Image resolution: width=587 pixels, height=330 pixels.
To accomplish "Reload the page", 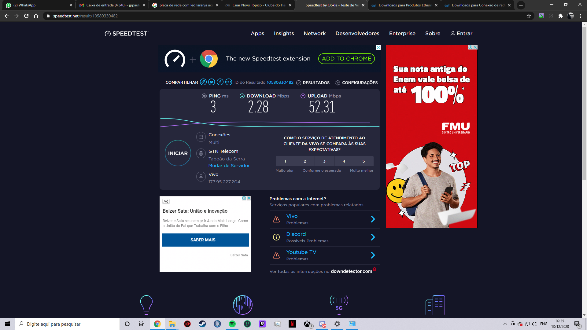I will 26,16.
